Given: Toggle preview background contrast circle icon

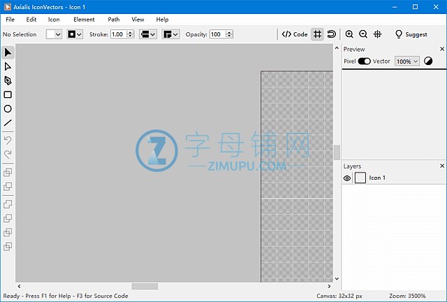Looking at the screenshot, I should pos(428,62).
